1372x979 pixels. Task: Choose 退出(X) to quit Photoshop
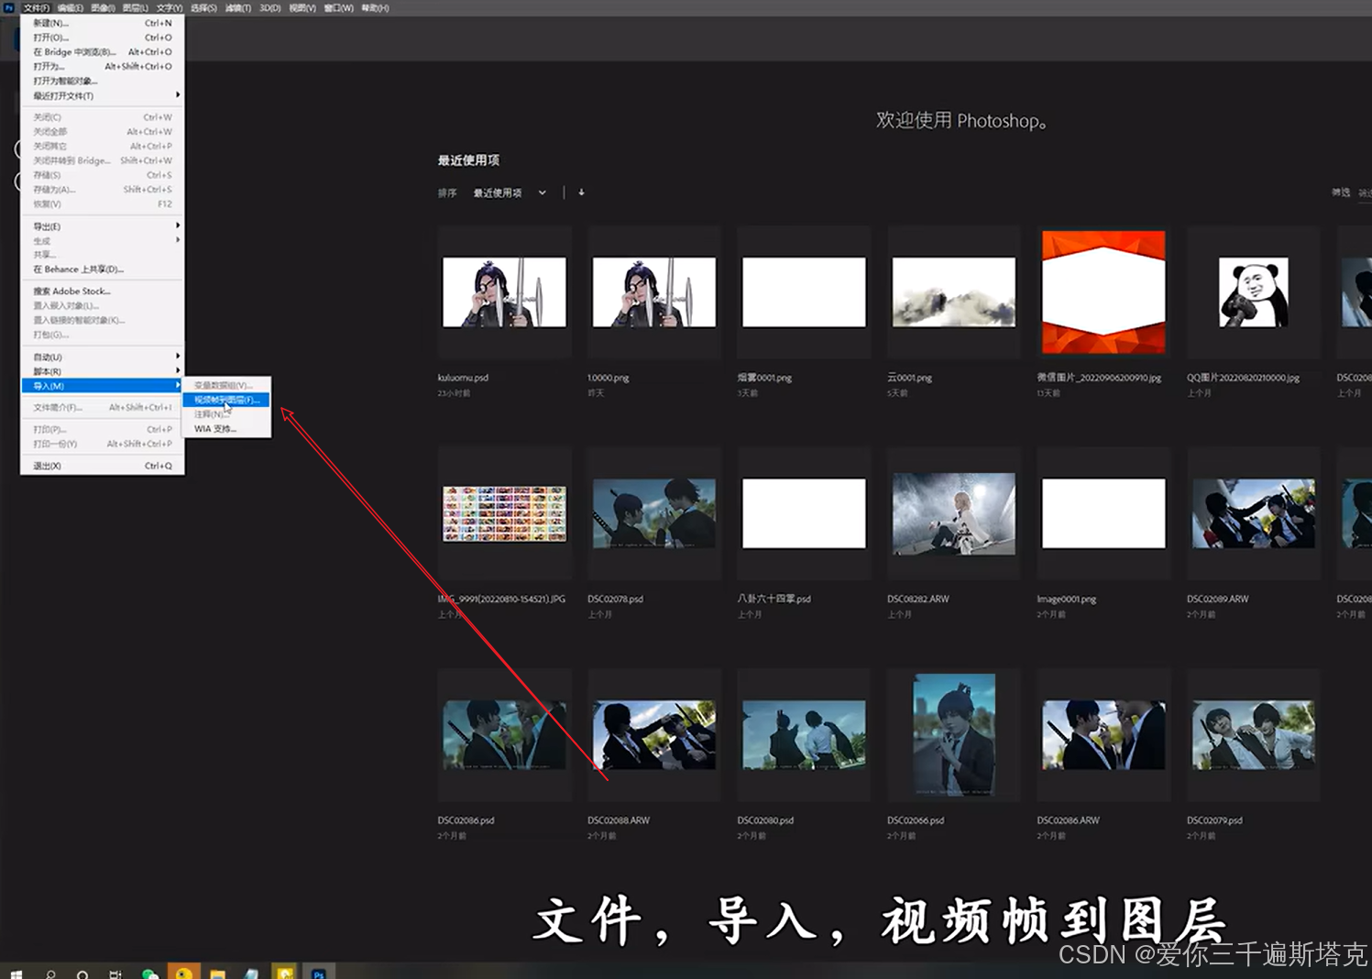(103, 466)
